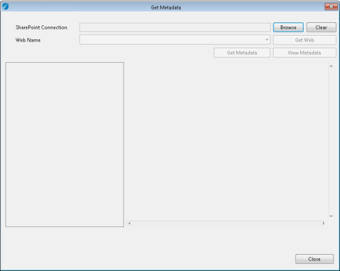Click the vertical scrollbar up arrow
340x271 pixels.
pyautogui.click(x=331, y=66)
